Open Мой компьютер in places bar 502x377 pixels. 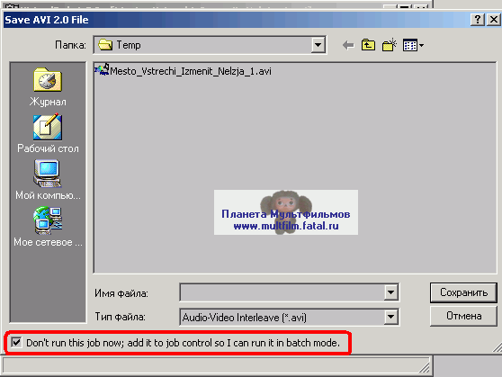coord(48,180)
